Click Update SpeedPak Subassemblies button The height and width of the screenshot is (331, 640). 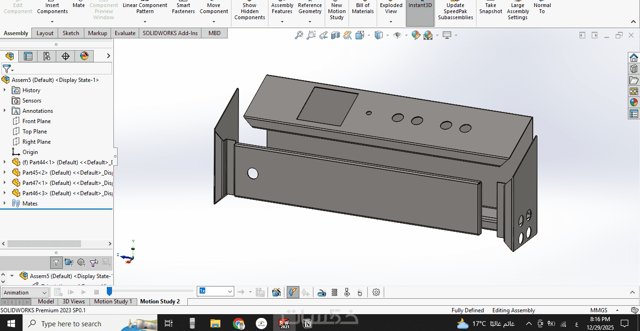click(455, 10)
